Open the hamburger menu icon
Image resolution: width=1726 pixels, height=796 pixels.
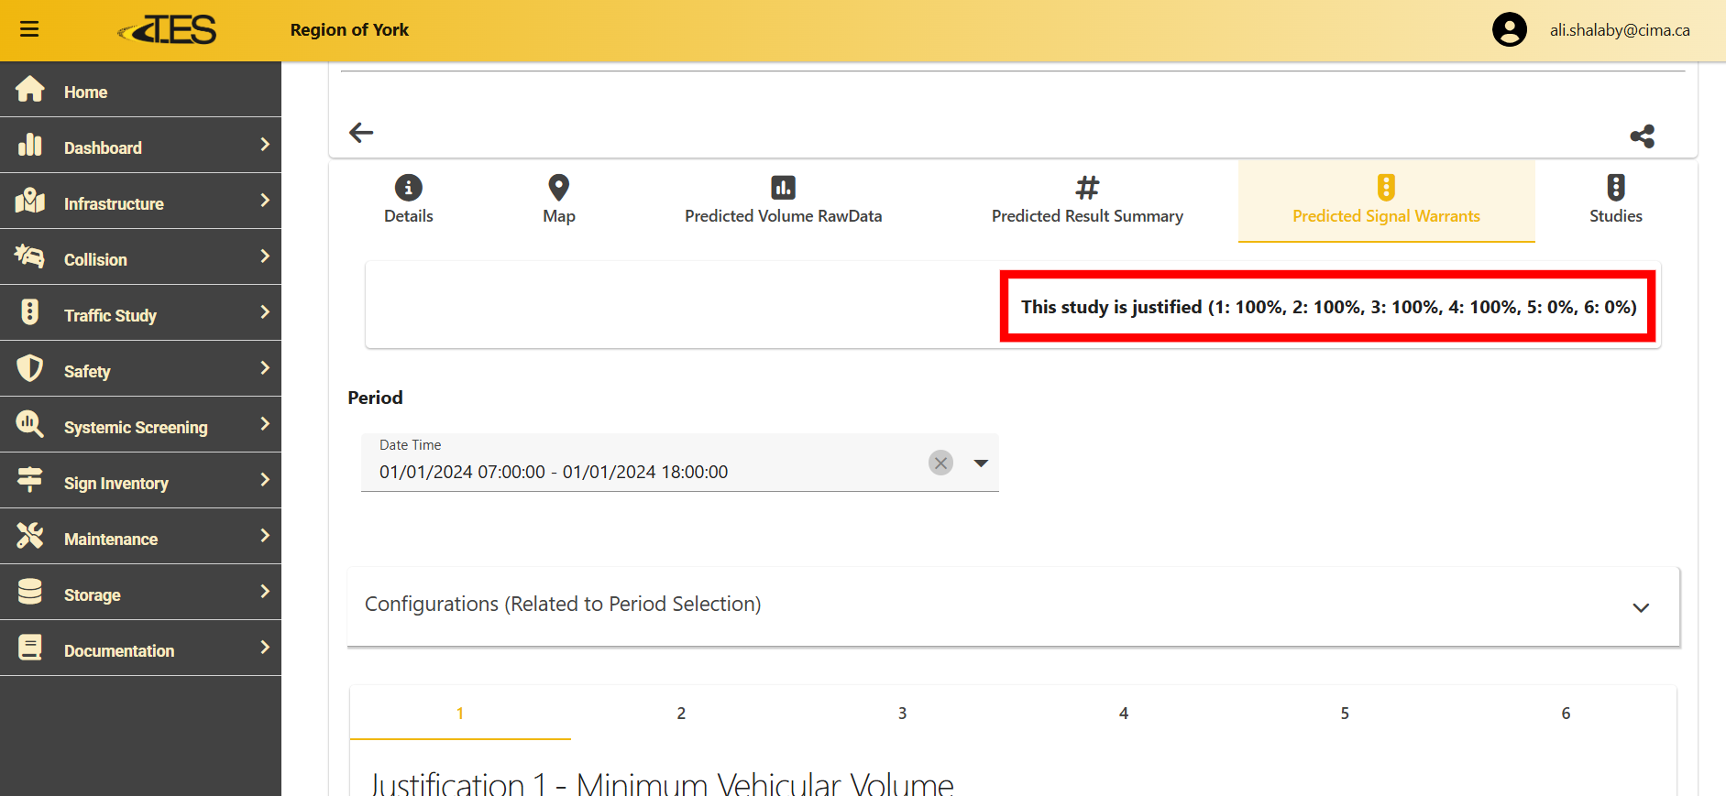click(29, 29)
